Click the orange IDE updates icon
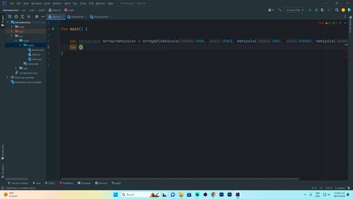353x199 pixels. coord(343,10)
